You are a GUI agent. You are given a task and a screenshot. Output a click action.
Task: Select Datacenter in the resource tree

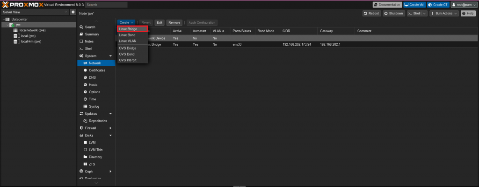(20, 19)
